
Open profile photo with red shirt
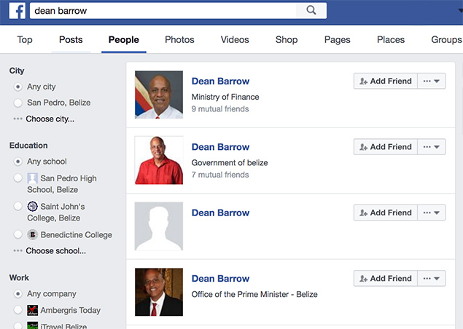[x=159, y=160]
